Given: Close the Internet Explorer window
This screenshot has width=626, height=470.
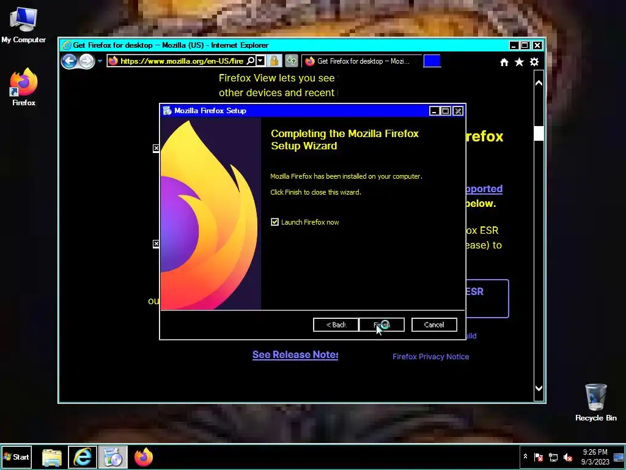Looking at the screenshot, I should tap(537, 45).
